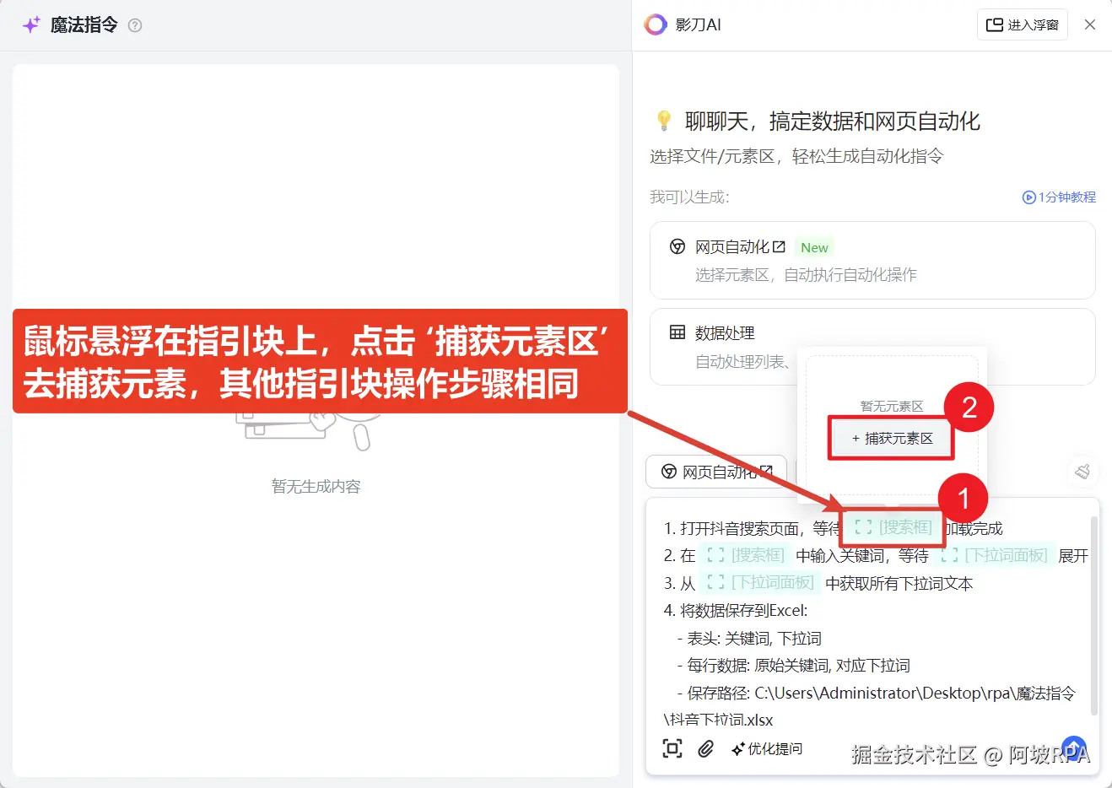Image resolution: width=1112 pixels, height=788 pixels.
Task: Click the 我可以生成: label
Action: tap(689, 197)
